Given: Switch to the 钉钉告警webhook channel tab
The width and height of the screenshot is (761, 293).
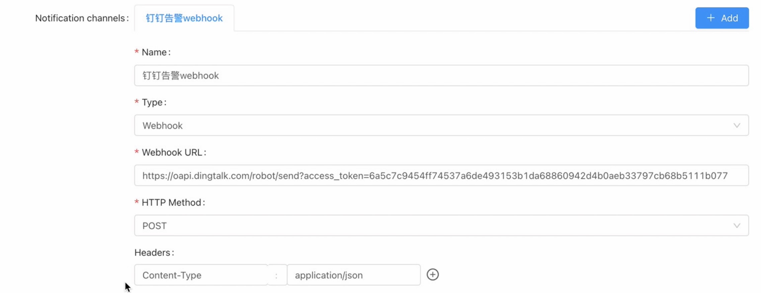Looking at the screenshot, I should coord(184,18).
